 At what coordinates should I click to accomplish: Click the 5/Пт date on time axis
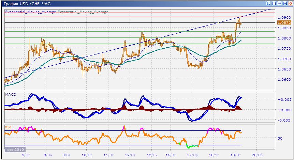(x=26, y=154)
